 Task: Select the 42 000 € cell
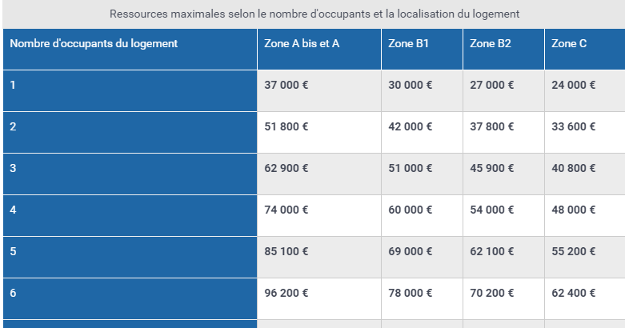point(411,126)
